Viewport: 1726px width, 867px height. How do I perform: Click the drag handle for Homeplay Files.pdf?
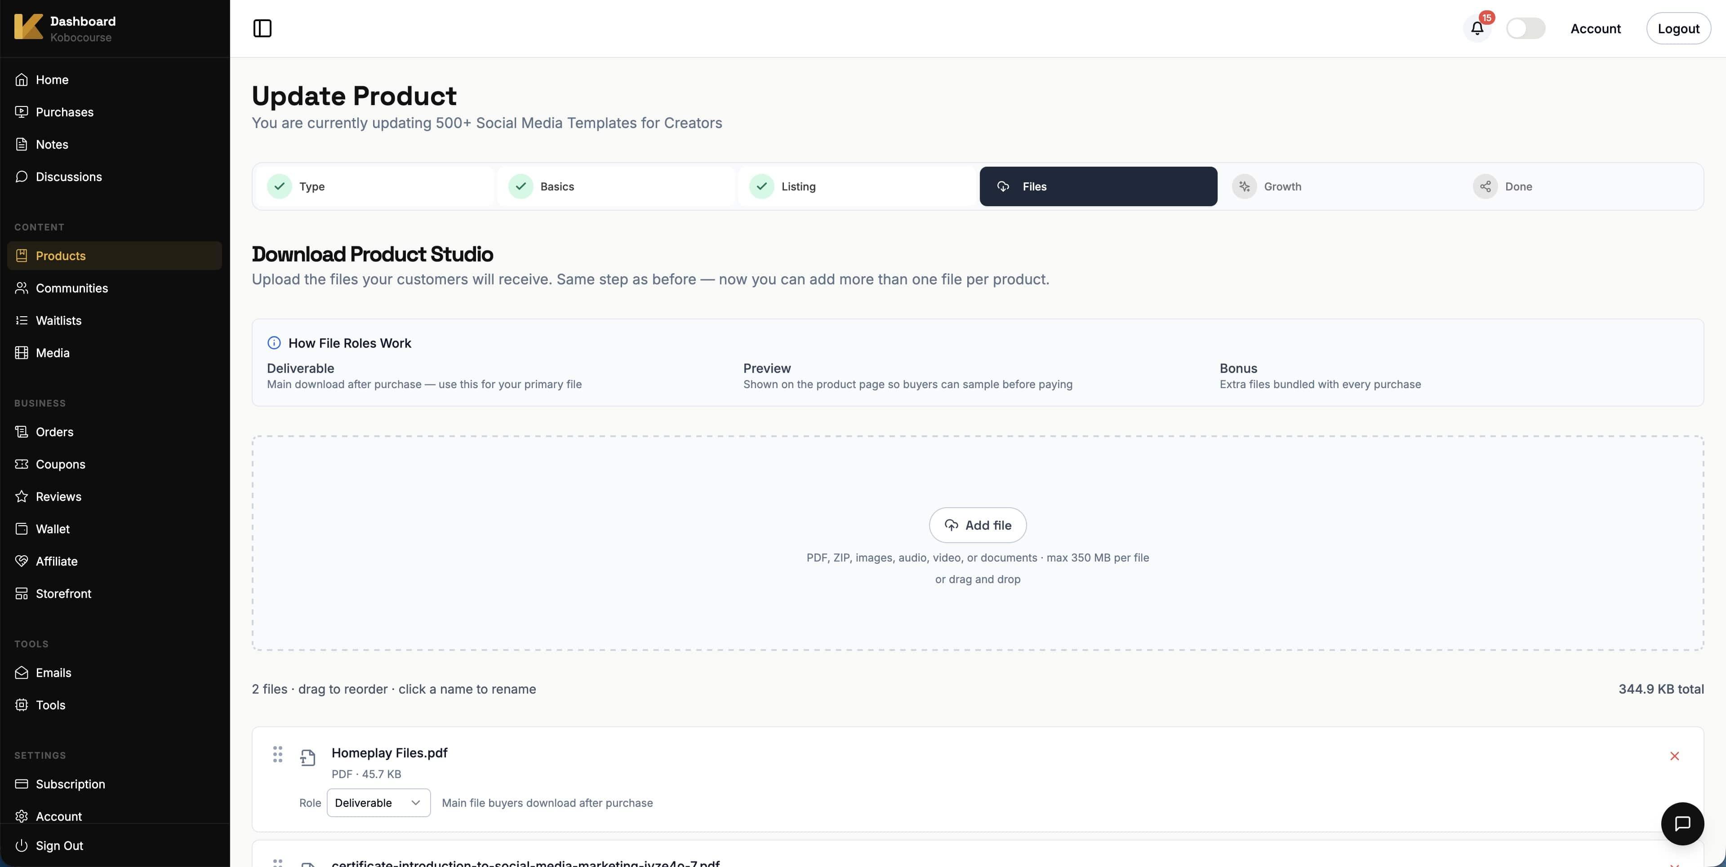click(277, 755)
